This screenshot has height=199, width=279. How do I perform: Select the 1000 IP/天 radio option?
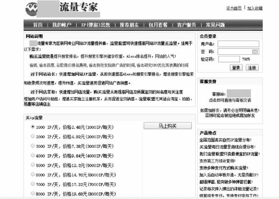tap(33, 127)
